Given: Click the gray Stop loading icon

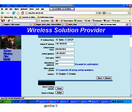Looking at the screenshot, I should click(18, 13).
